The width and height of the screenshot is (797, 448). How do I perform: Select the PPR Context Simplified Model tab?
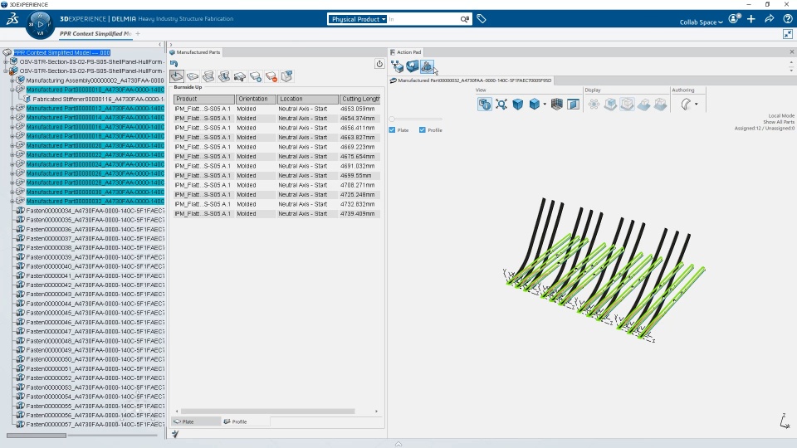click(95, 34)
